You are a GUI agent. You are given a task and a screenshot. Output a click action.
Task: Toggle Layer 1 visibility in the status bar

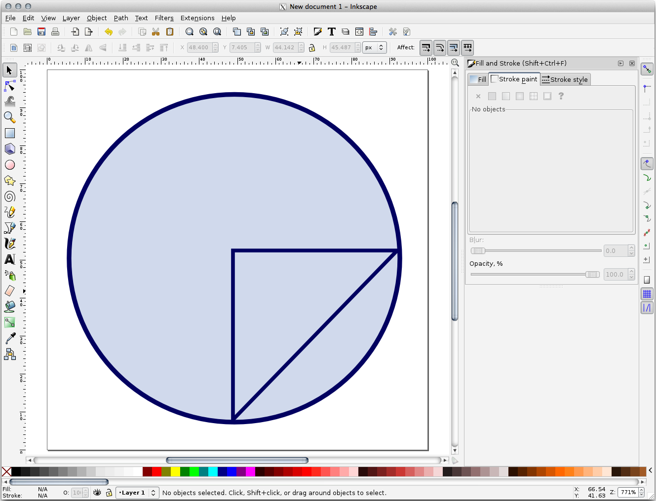(97, 493)
